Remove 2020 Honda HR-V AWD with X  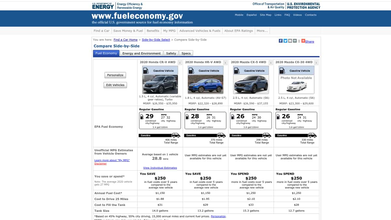coord(225,63)
